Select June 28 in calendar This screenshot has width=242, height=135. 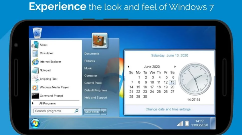[131, 96]
